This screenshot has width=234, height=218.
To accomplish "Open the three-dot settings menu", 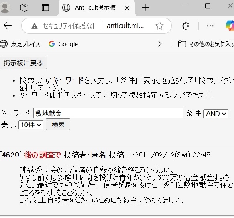I will [x=210, y=26].
